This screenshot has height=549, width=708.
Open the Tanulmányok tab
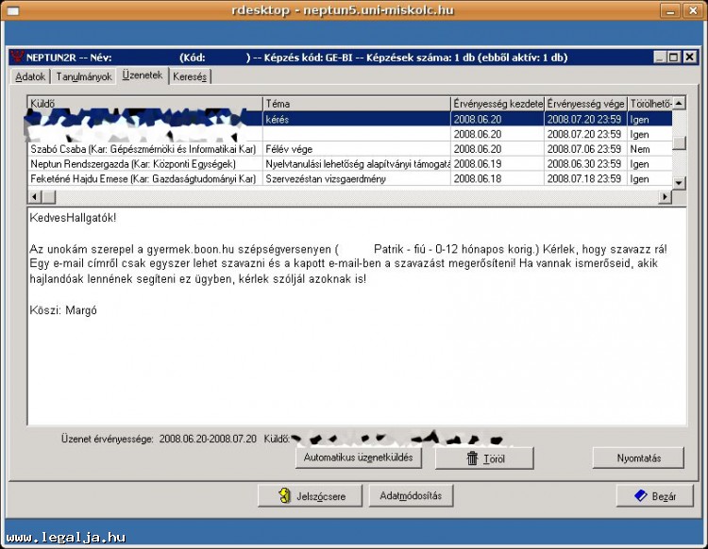pyautogui.click(x=84, y=76)
